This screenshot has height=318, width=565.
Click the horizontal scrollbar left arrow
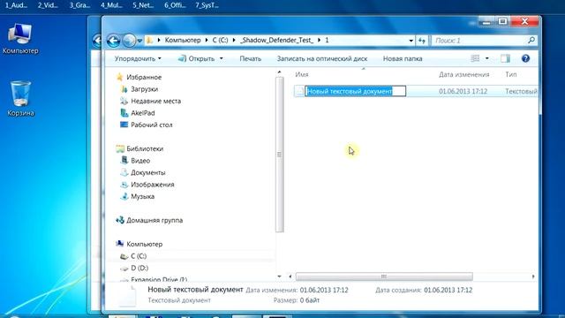coord(290,276)
